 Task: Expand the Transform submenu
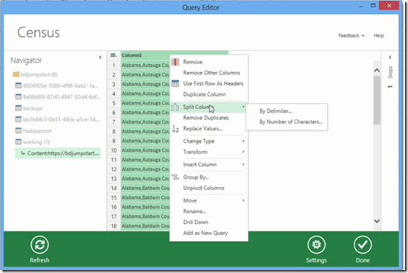[x=243, y=152]
